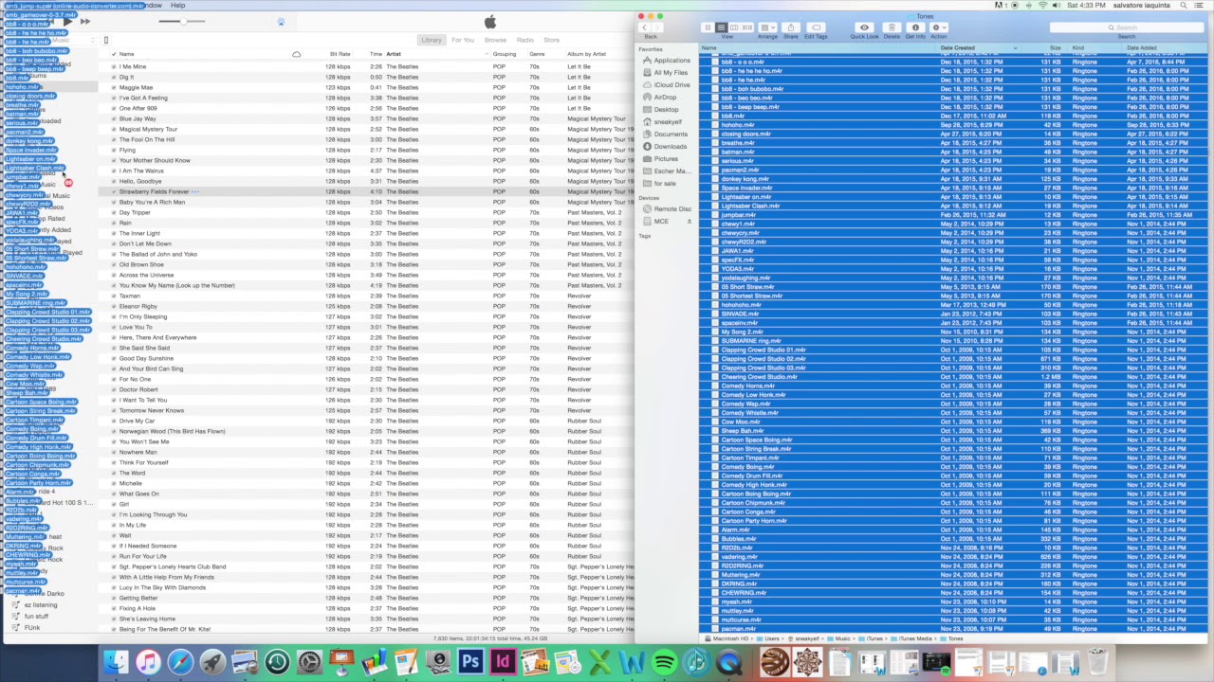Uncheck the I've Got A Feeling checkbox

pos(114,98)
